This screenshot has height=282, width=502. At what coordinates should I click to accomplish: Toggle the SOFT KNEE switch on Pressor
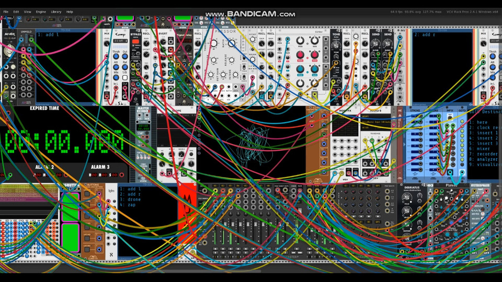click(244, 78)
